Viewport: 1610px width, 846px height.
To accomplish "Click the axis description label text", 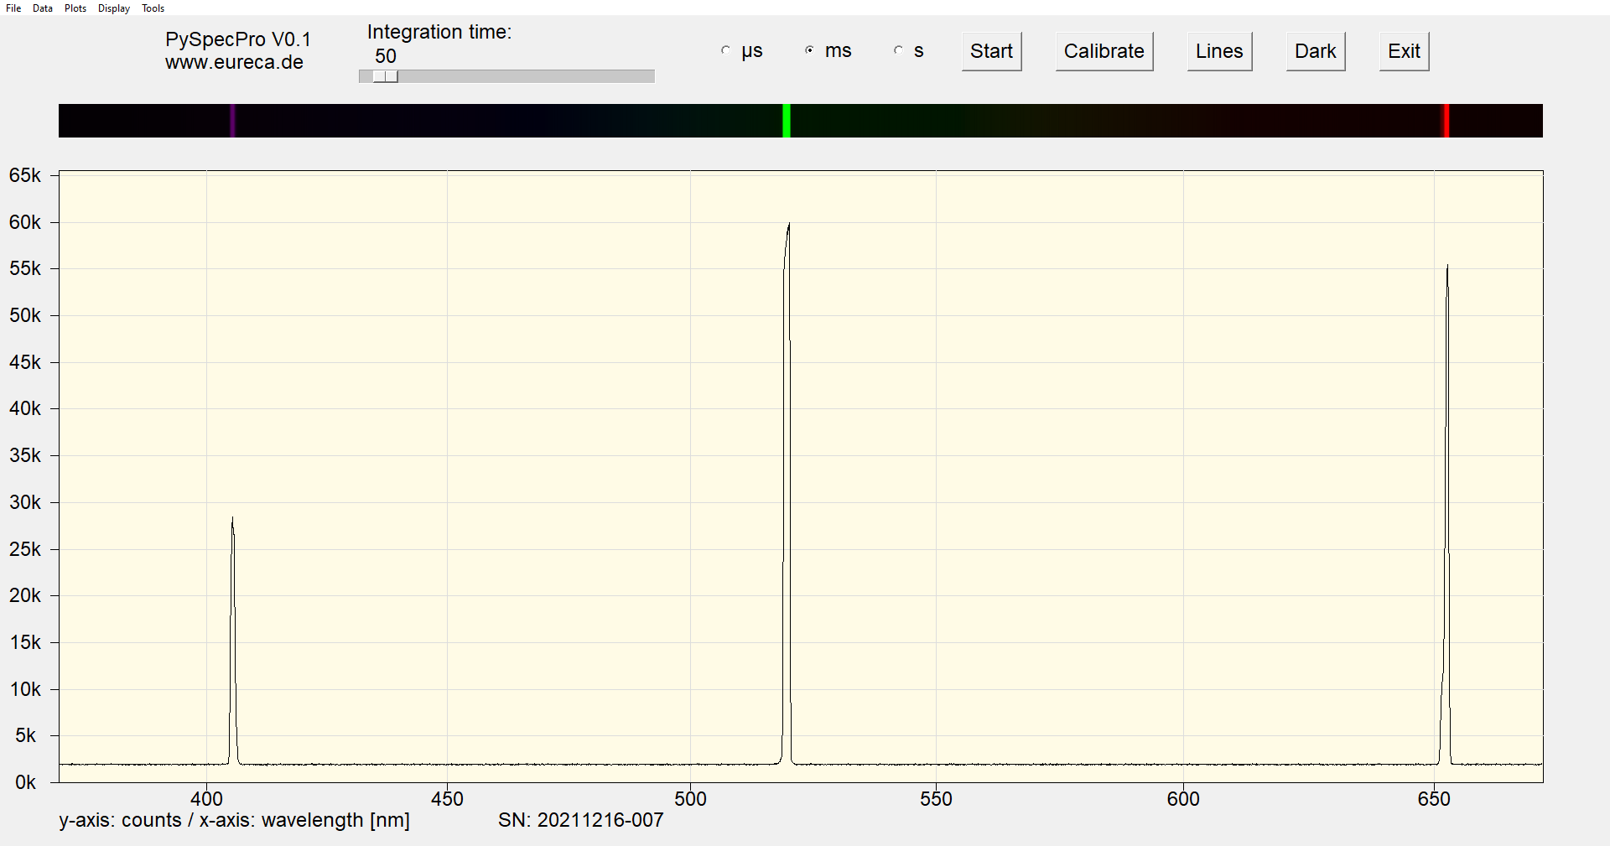I will click(234, 820).
